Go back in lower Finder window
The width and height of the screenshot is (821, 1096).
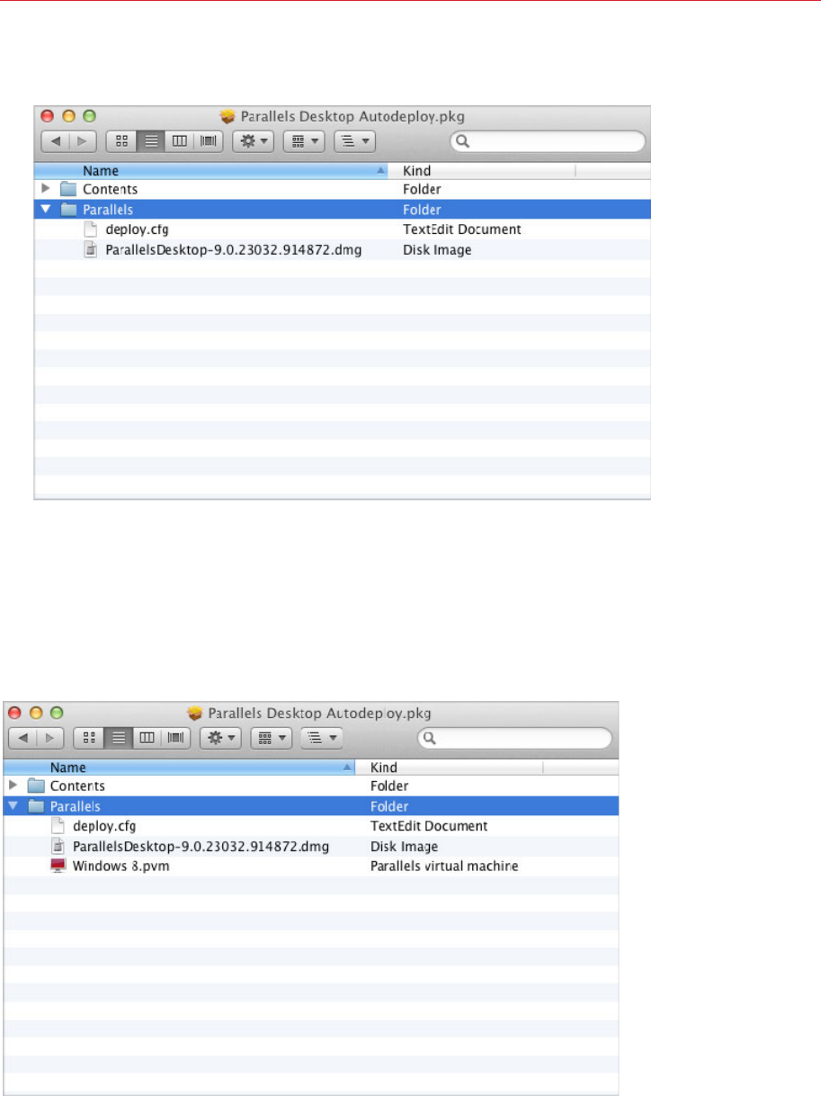tap(23, 738)
